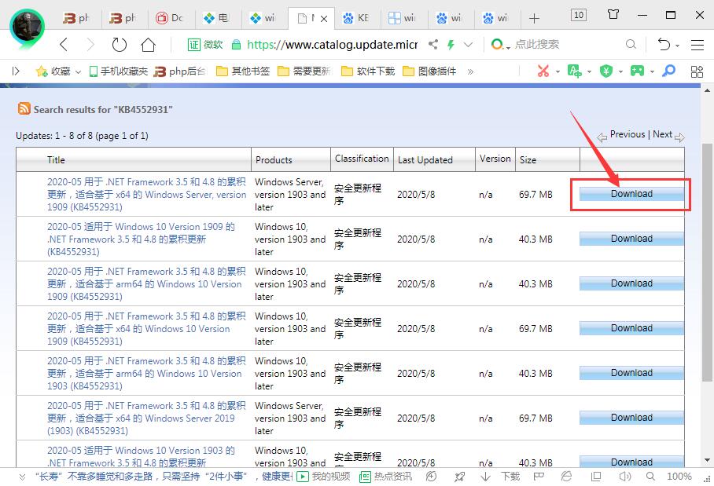Open the user avatar profile picture
The image size is (714, 486).
(x=28, y=27)
